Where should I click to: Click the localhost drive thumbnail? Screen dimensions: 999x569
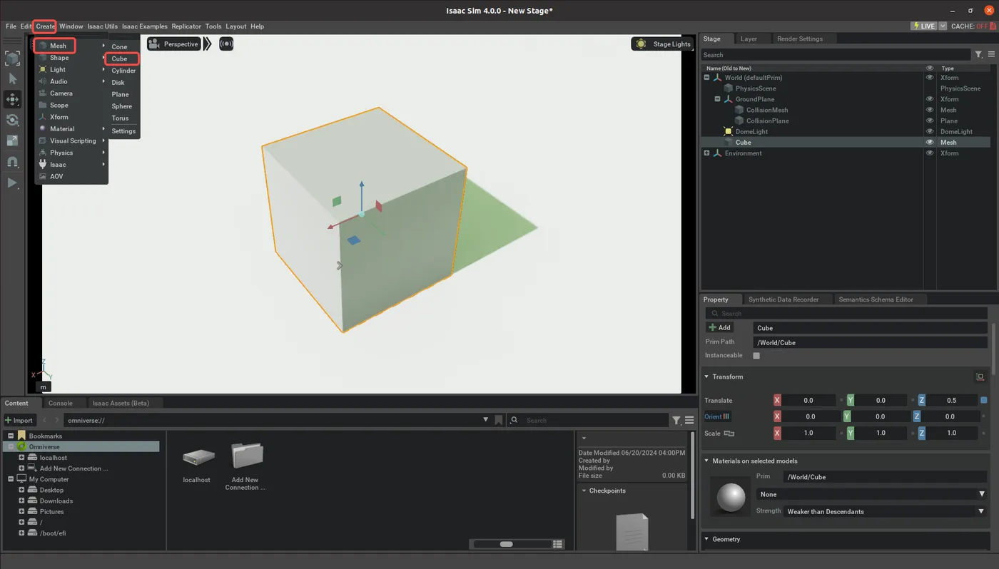coord(197,456)
